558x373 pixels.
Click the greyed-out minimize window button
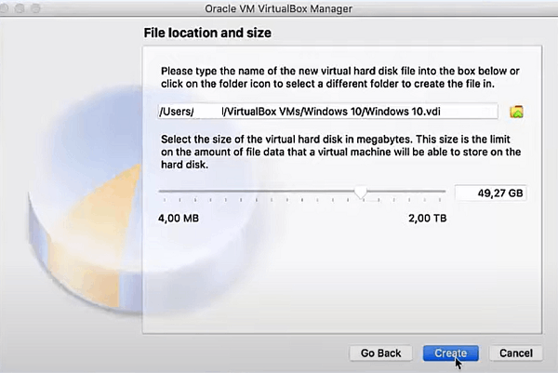(x=31, y=9)
